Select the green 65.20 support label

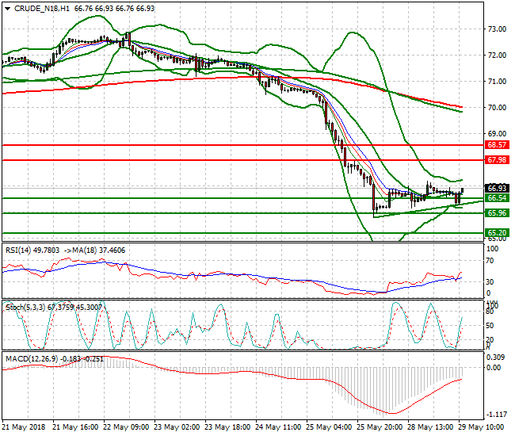tap(497, 233)
